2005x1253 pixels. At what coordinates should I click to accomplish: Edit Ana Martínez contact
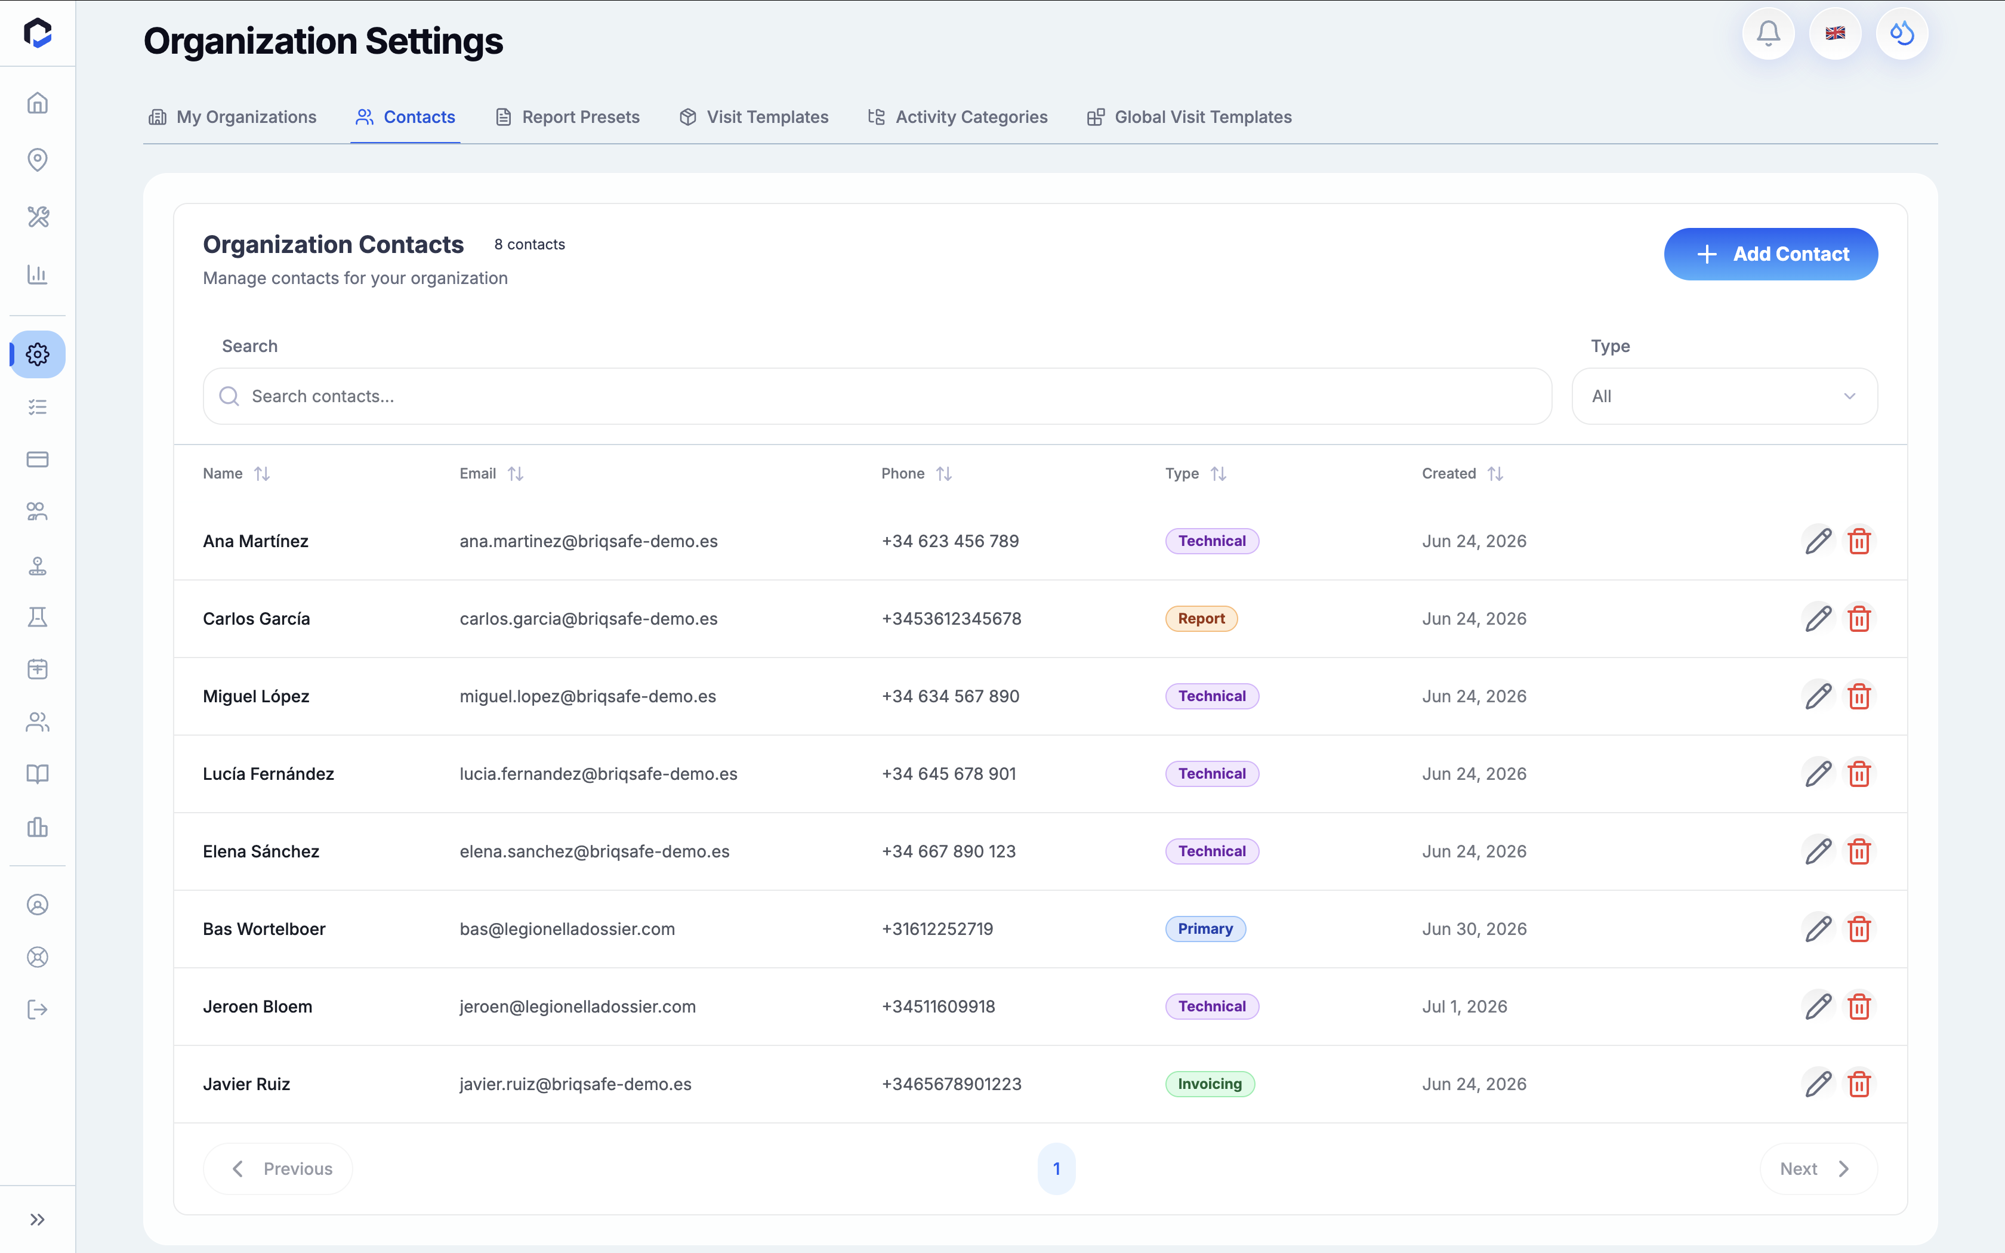[x=1818, y=541]
